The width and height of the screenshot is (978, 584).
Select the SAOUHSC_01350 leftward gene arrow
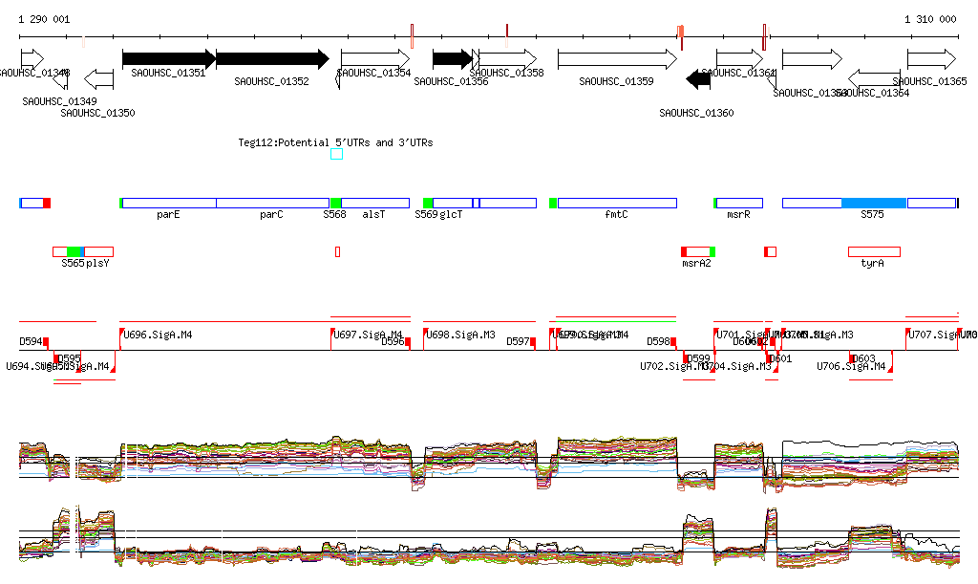(98, 79)
